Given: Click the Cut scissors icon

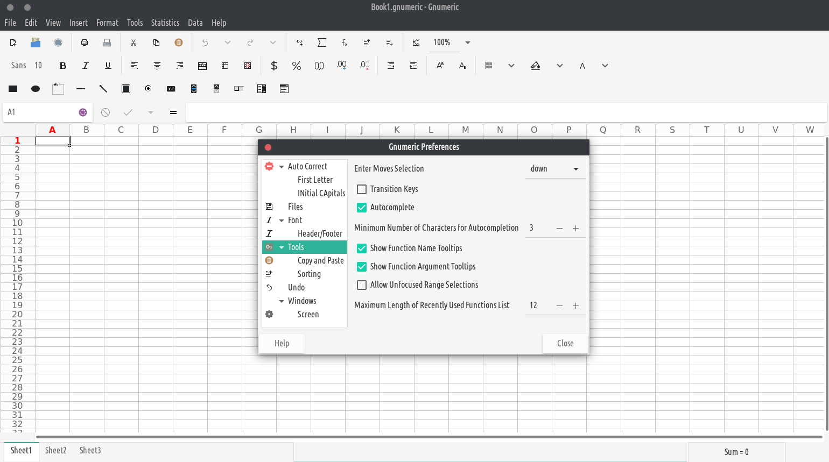Looking at the screenshot, I should pos(134,42).
